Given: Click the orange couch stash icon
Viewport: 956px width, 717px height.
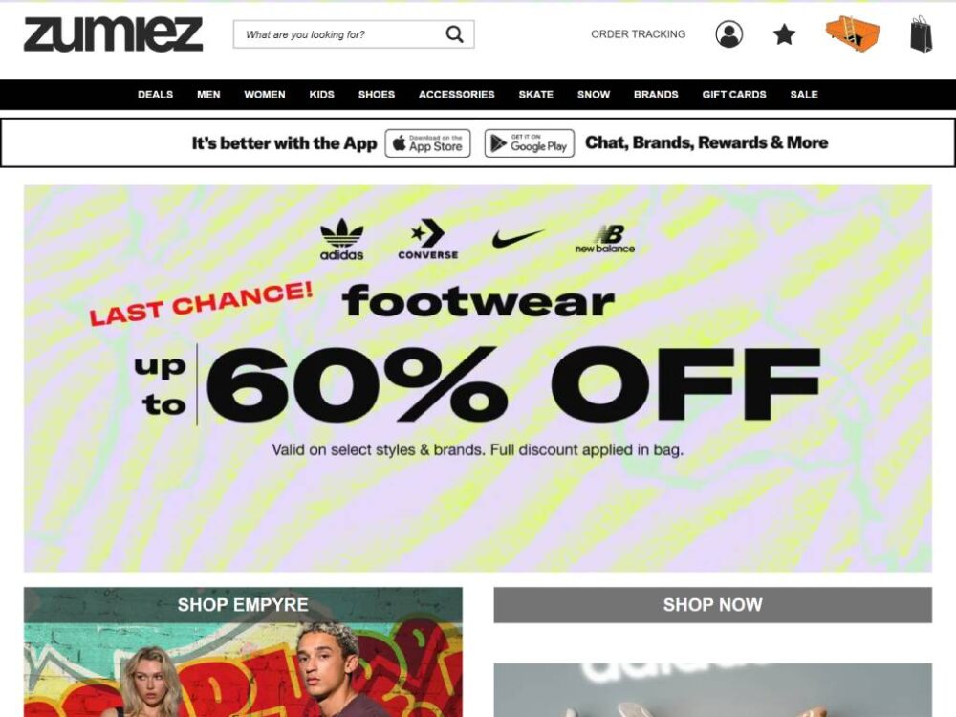Looking at the screenshot, I should tap(853, 33).
